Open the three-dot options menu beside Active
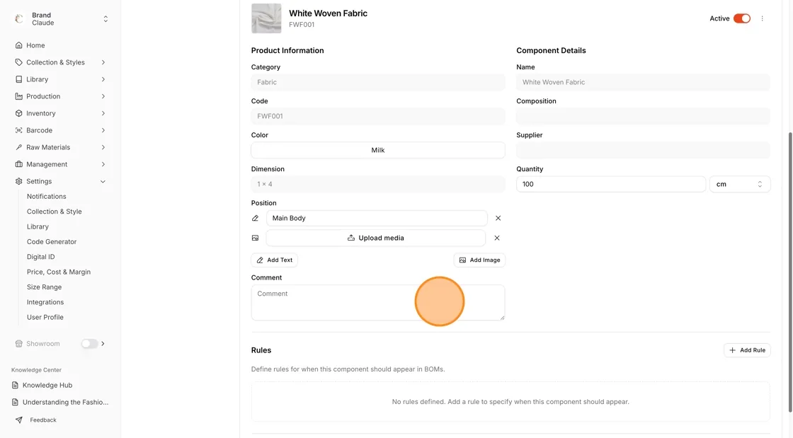This screenshot has width=793, height=438. (762, 18)
